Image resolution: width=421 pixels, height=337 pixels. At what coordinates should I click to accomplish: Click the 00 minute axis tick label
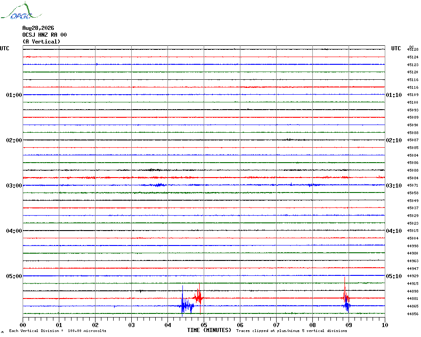click(23, 325)
